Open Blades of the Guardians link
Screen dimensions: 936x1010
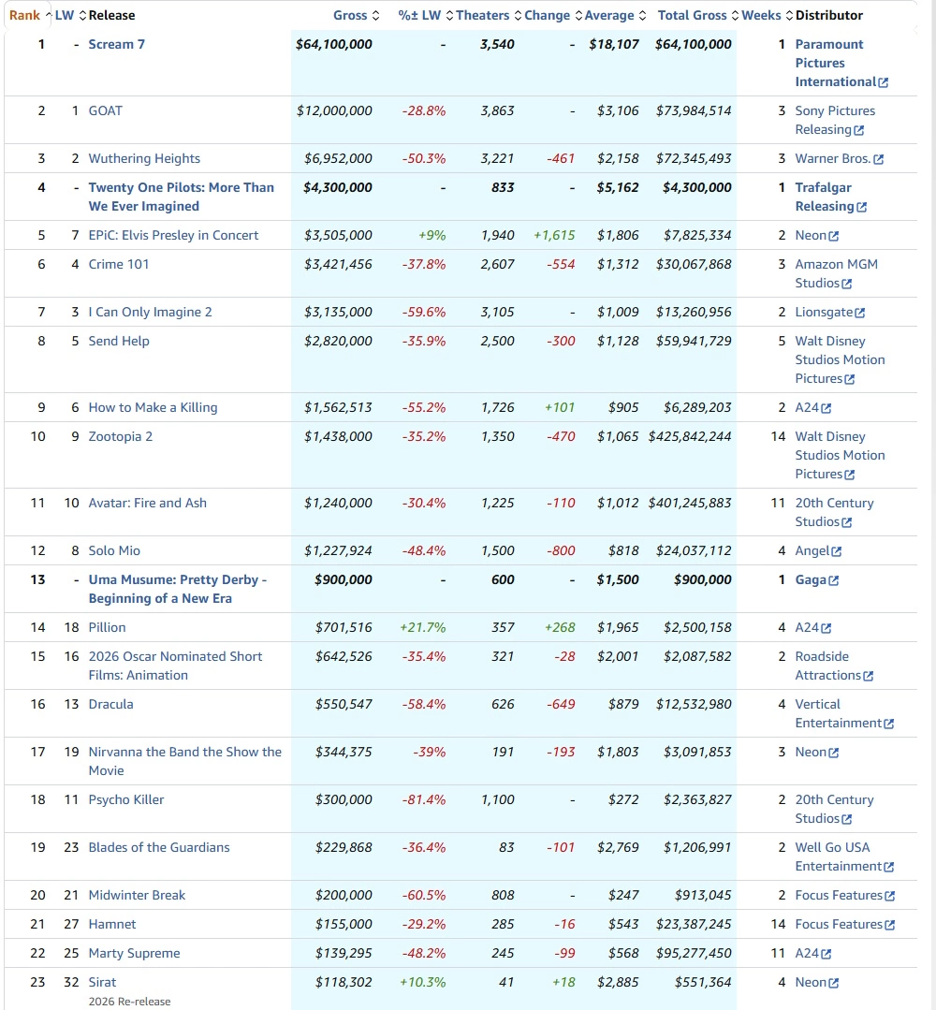tap(159, 846)
